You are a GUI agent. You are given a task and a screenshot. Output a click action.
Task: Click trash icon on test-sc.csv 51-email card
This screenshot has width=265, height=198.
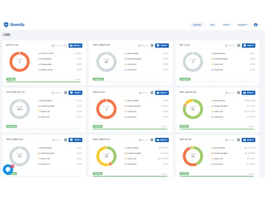click(238, 140)
